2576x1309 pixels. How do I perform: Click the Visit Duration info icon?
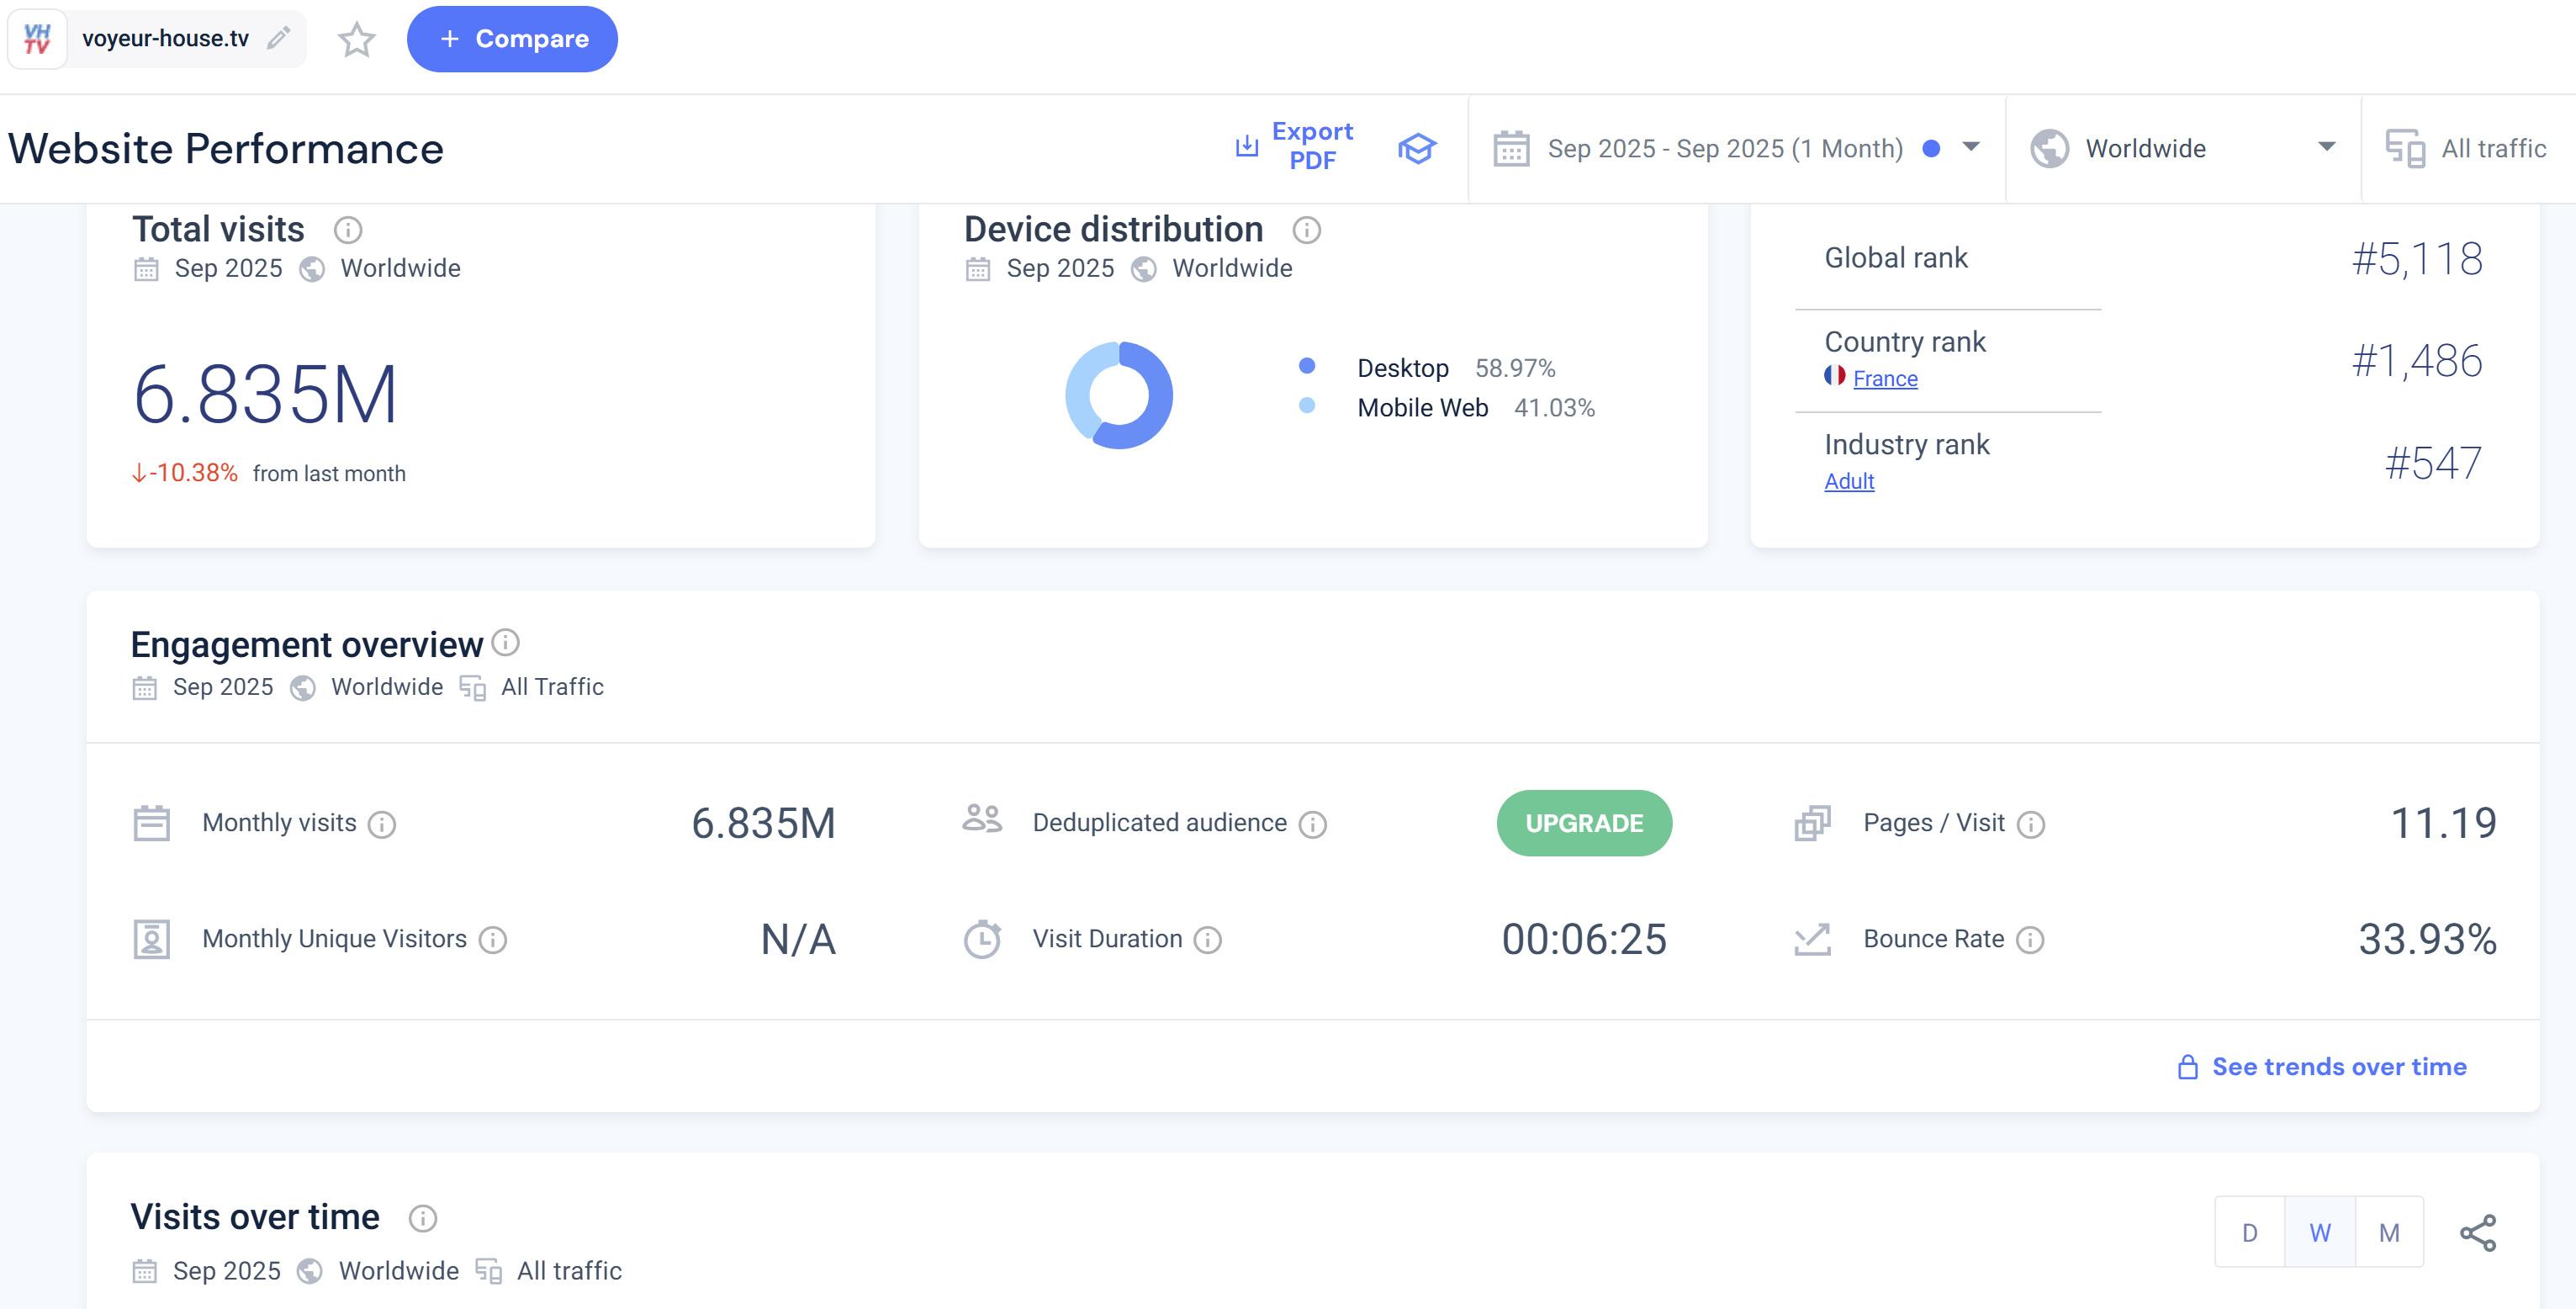tap(1207, 939)
